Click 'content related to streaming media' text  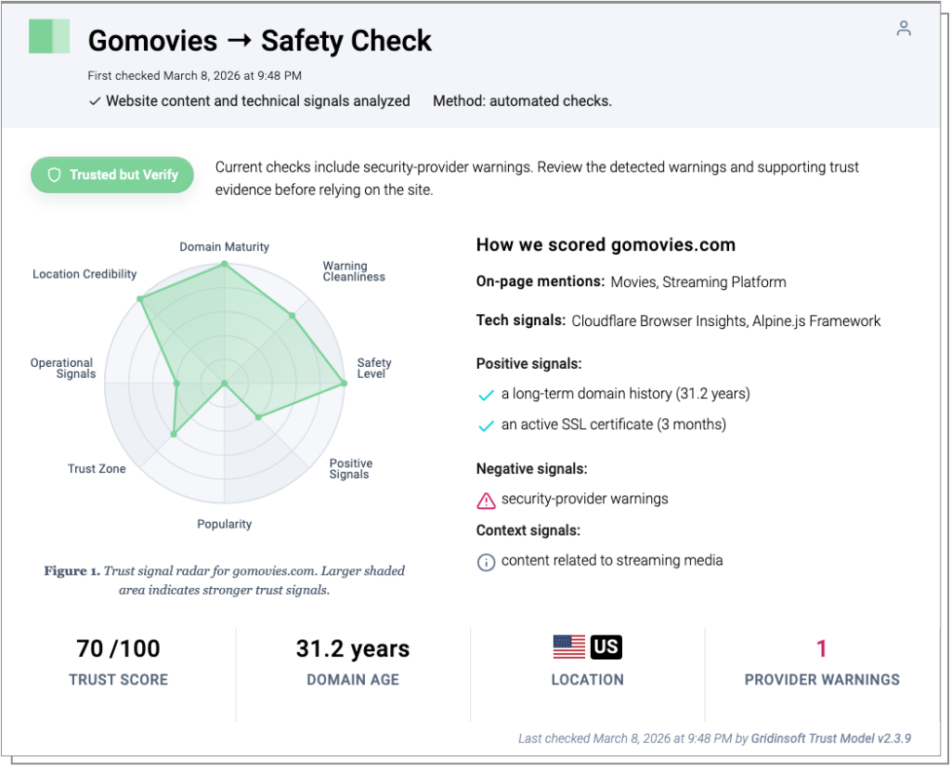[612, 561]
